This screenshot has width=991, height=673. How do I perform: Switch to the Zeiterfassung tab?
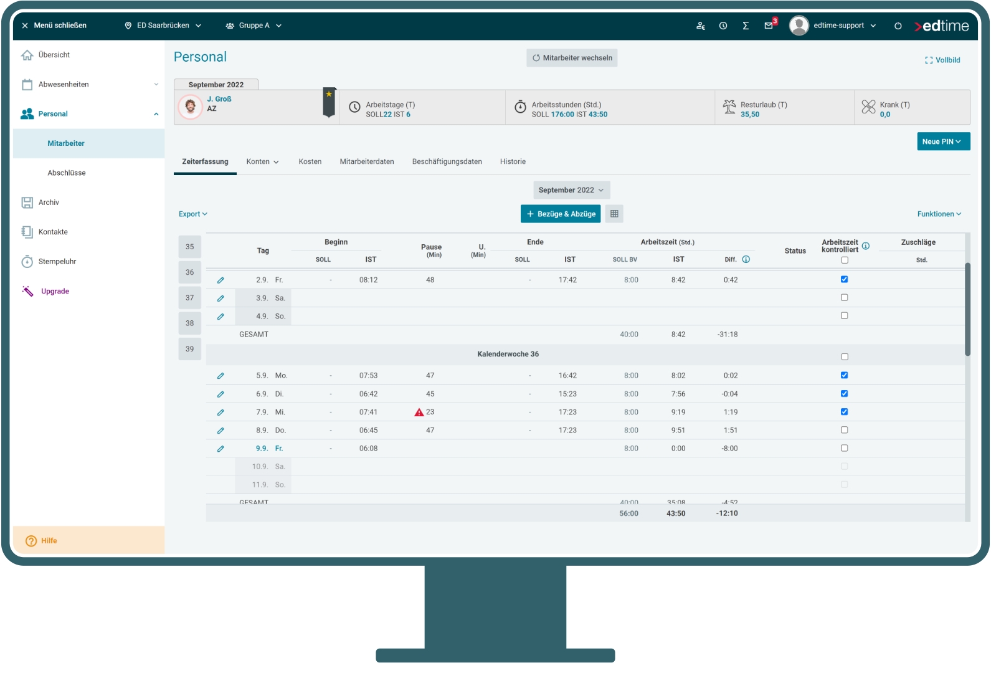205,162
